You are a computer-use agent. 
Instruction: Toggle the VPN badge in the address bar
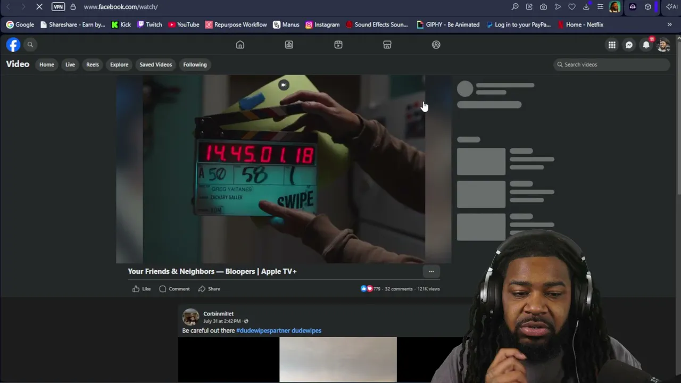click(x=58, y=7)
